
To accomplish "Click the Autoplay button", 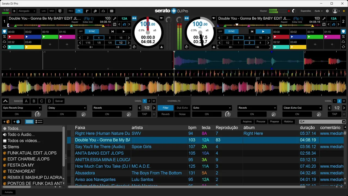I will (8, 192).
